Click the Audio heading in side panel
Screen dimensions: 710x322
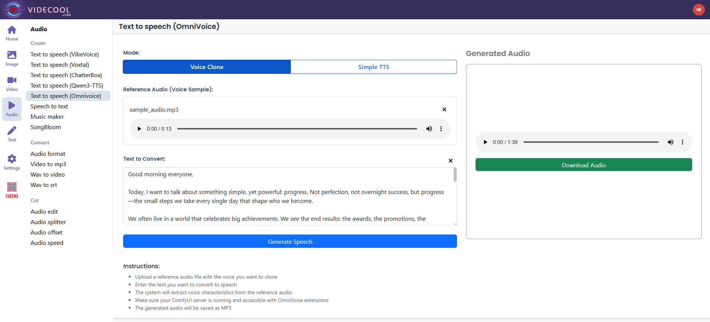[x=39, y=29]
